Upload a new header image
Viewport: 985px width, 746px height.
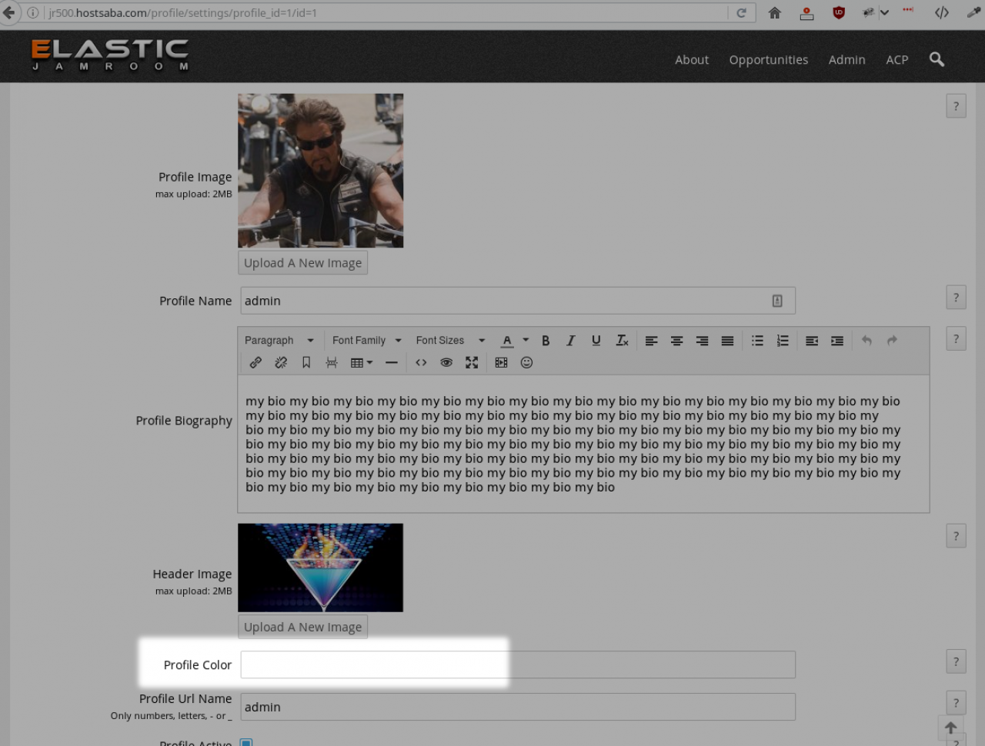coord(302,627)
